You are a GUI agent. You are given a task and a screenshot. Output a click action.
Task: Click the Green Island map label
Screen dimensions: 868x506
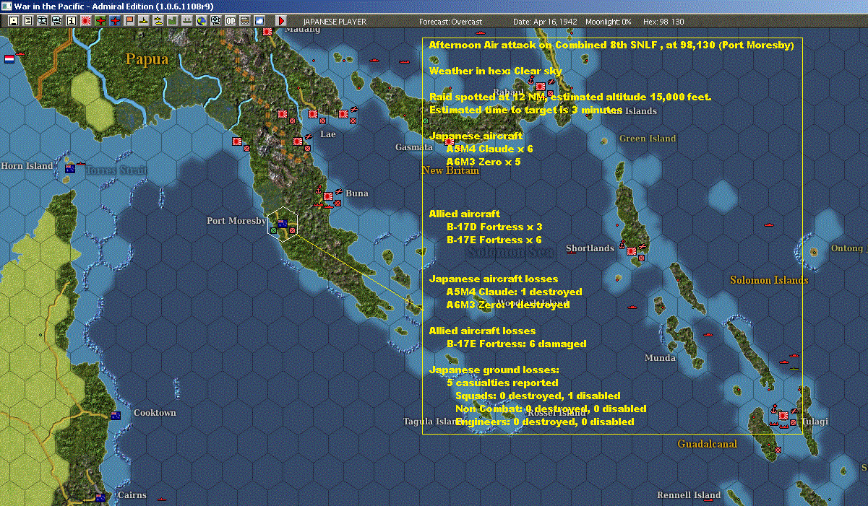[648, 139]
